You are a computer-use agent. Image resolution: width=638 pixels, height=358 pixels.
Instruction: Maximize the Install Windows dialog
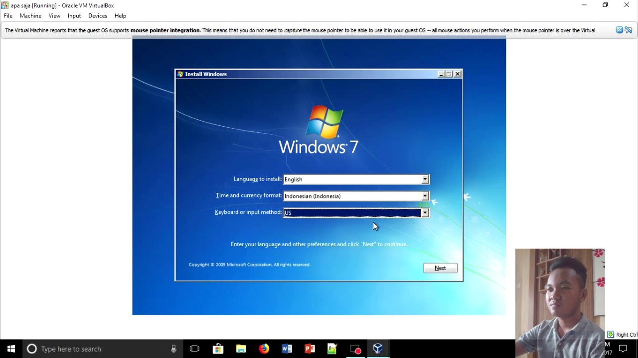tap(449, 74)
